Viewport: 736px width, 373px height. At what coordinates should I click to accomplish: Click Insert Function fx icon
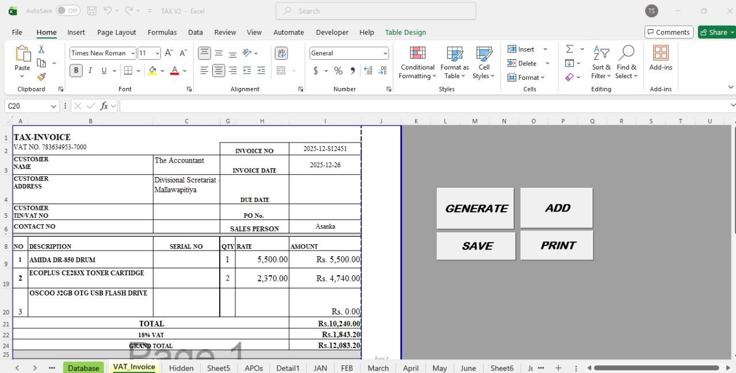pos(104,106)
